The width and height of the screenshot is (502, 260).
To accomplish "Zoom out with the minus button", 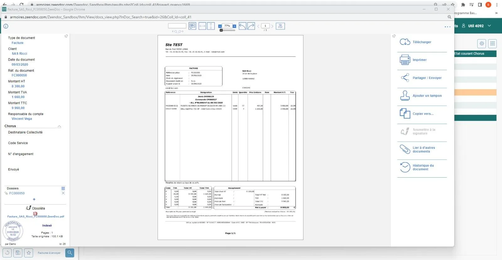I will click(x=220, y=26).
